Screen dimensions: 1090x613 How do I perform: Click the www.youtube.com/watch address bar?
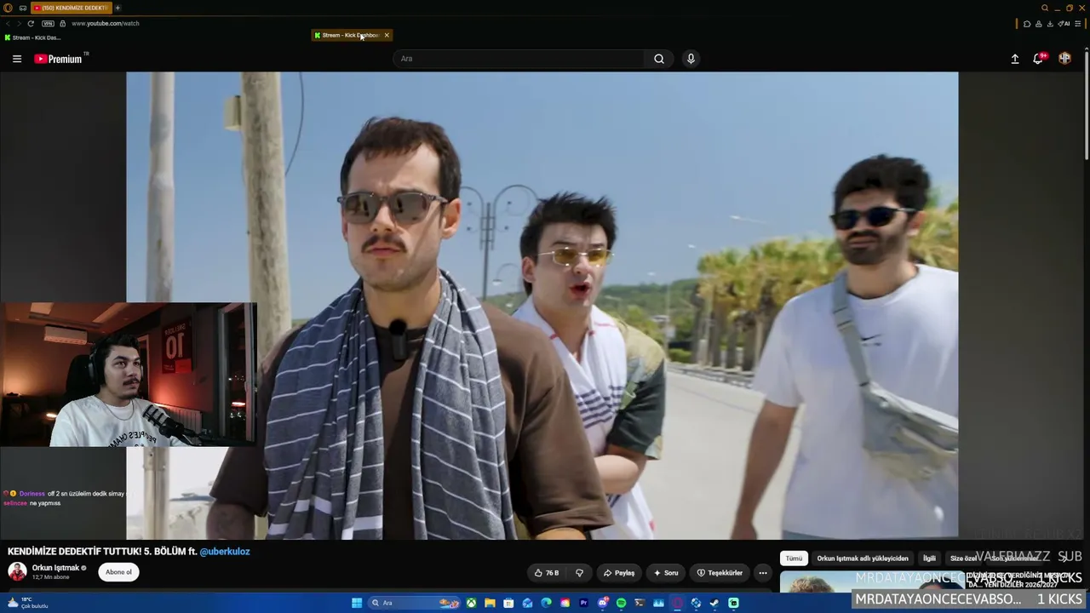(106, 23)
